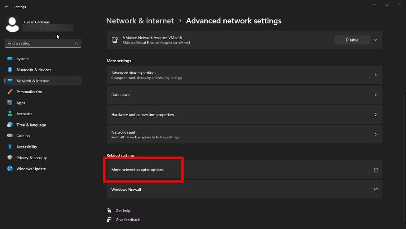Expand the Data usage row
This screenshot has width=406, height=229.
pyautogui.click(x=244, y=95)
